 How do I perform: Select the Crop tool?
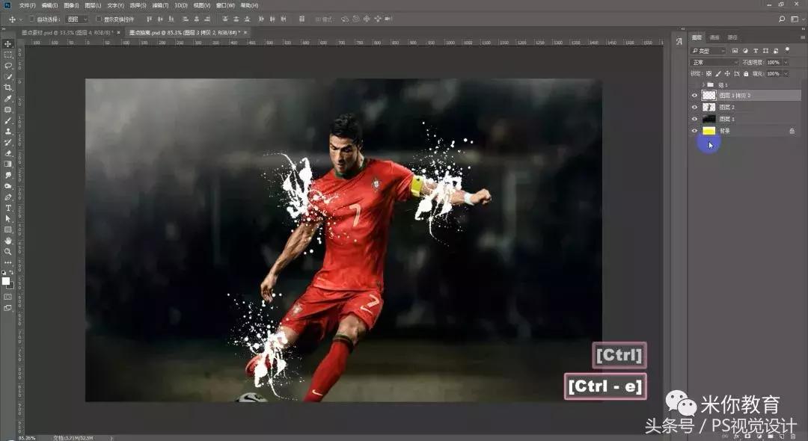point(7,87)
